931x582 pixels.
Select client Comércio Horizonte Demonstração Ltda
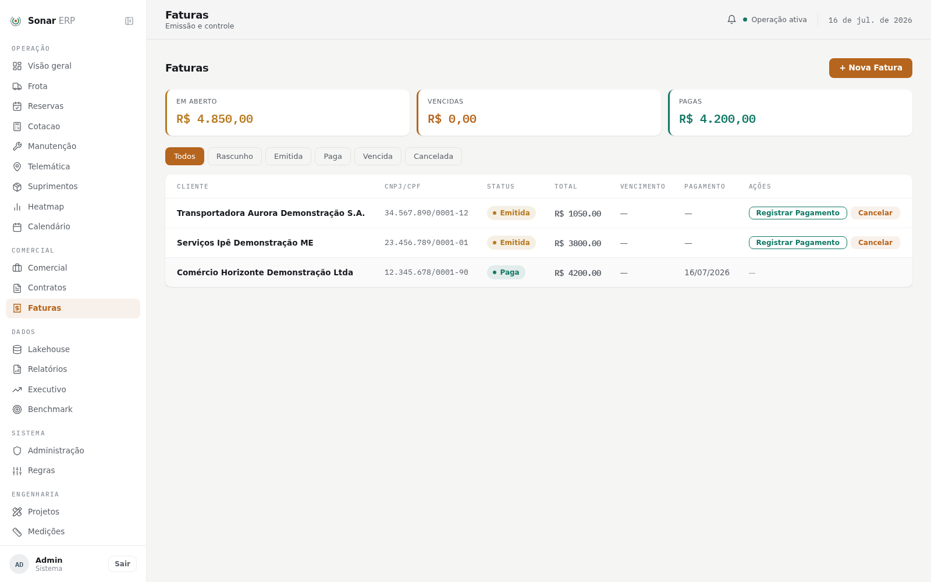click(x=265, y=272)
